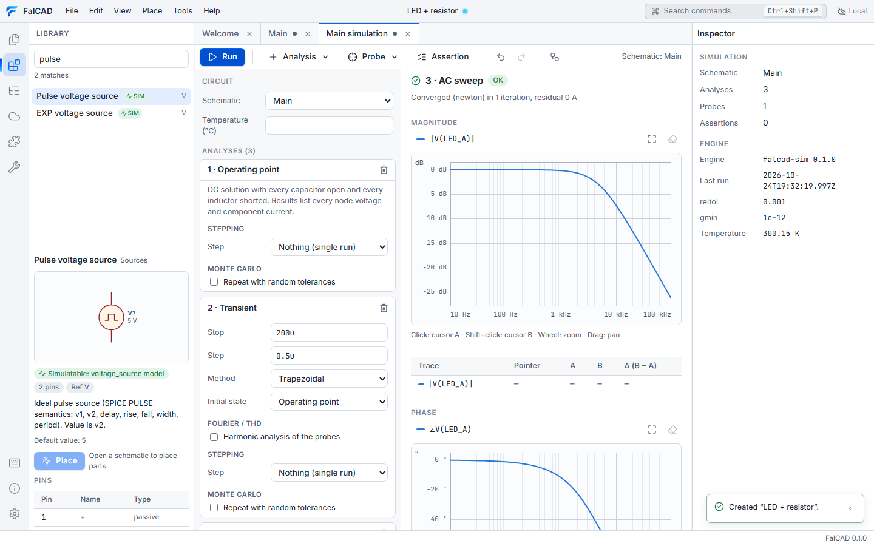Open keyboard shortcuts icon in the sidebar

[15, 463]
